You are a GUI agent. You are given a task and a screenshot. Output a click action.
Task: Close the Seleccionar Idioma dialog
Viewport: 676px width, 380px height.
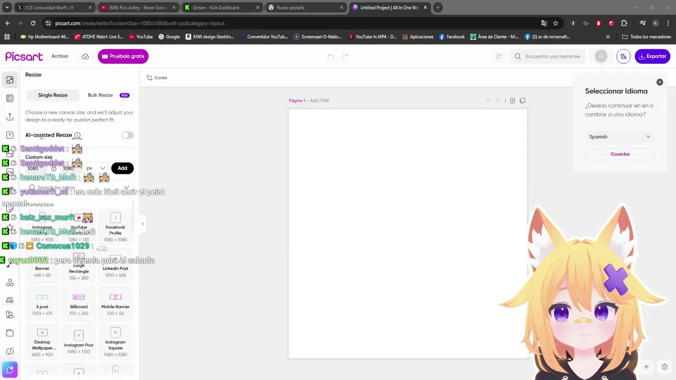click(660, 82)
